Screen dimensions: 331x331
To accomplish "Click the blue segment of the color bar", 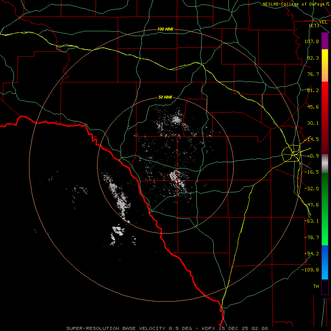I will (325, 262).
